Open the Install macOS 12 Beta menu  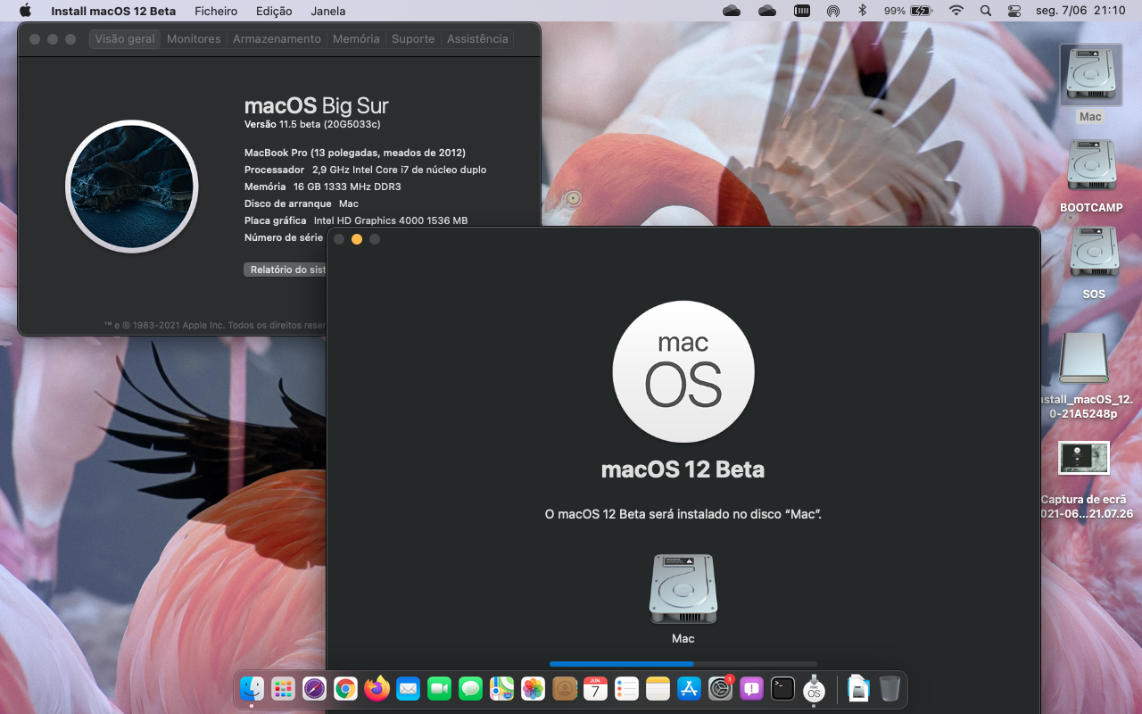click(x=113, y=11)
